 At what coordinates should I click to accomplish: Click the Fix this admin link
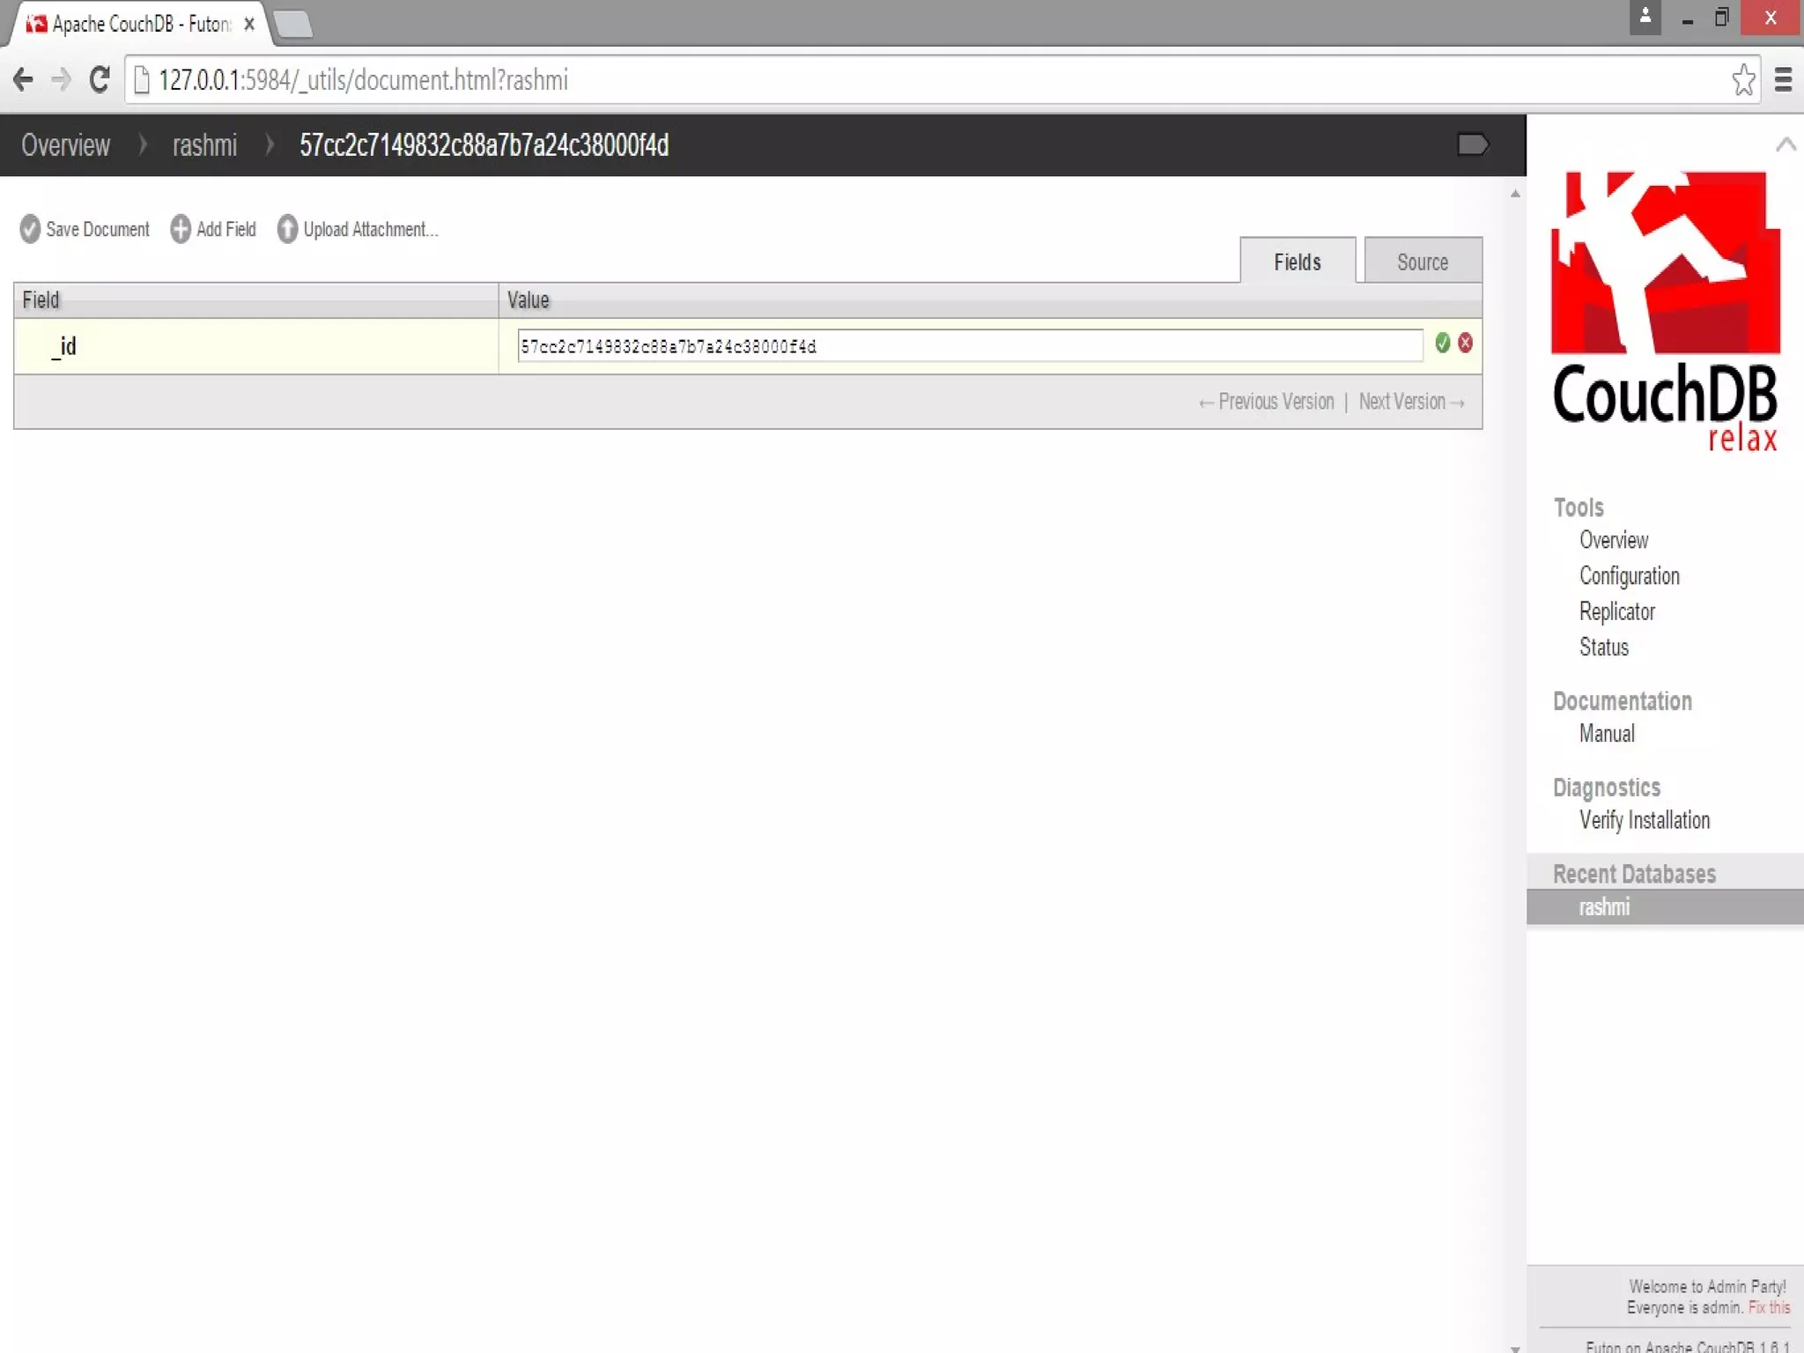coord(1769,1307)
